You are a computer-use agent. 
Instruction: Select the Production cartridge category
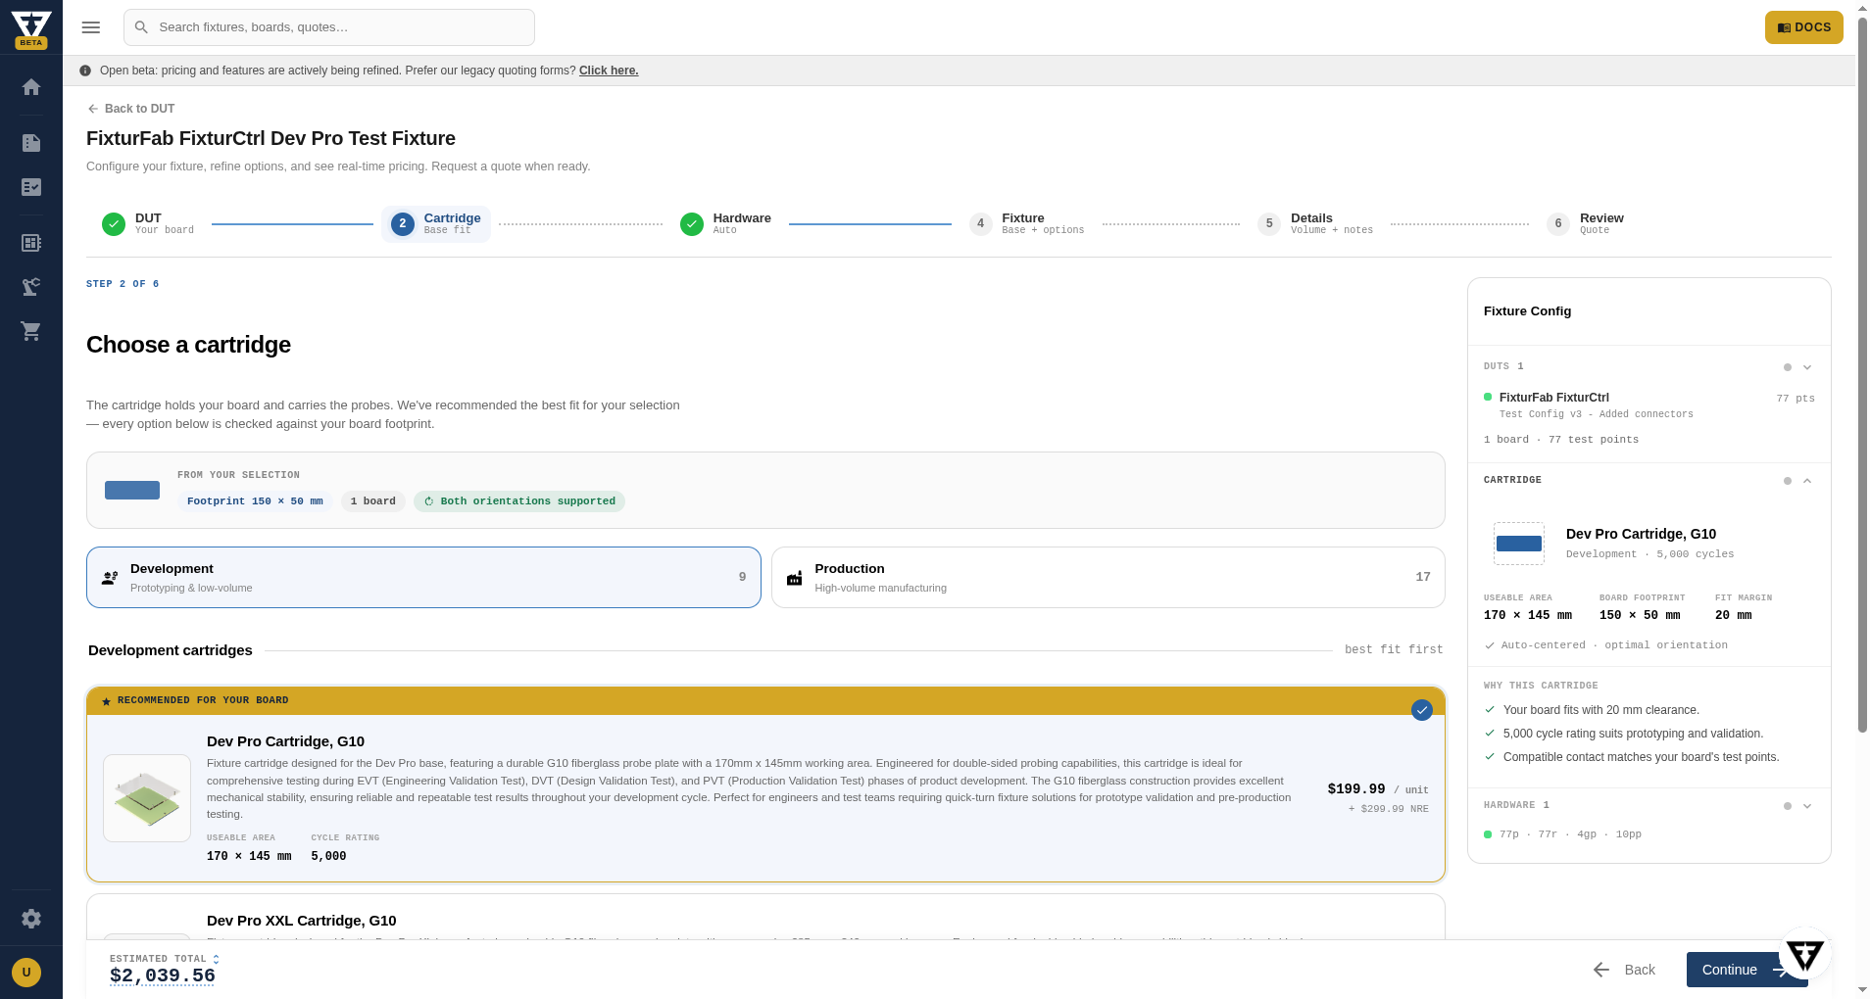click(1108, 578)
